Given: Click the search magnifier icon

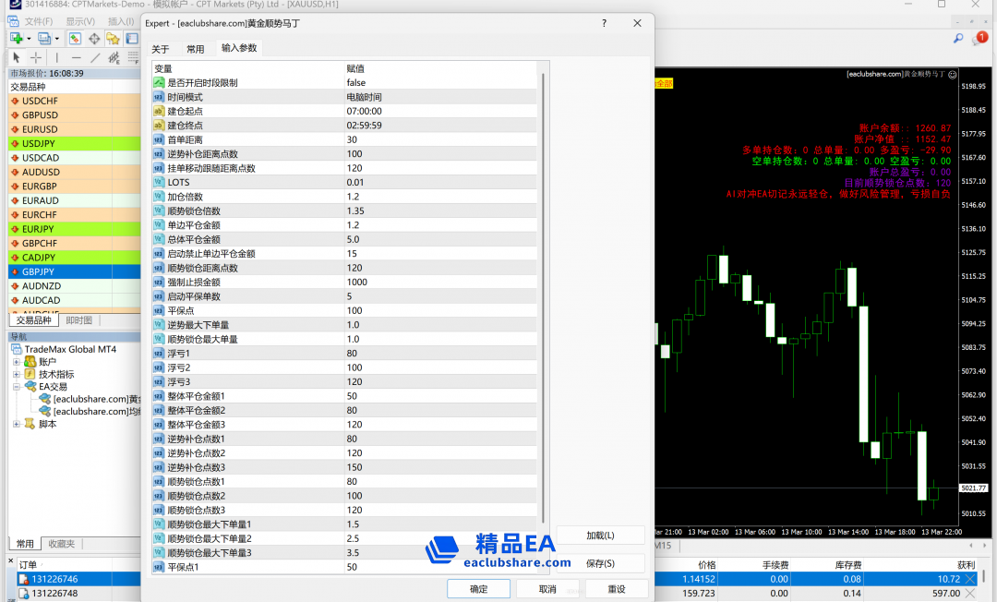Looking at the screenshot, I should coord(957,38).
